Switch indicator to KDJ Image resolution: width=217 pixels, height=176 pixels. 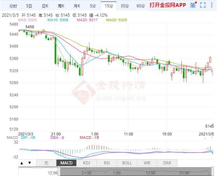tap(86, 163)
